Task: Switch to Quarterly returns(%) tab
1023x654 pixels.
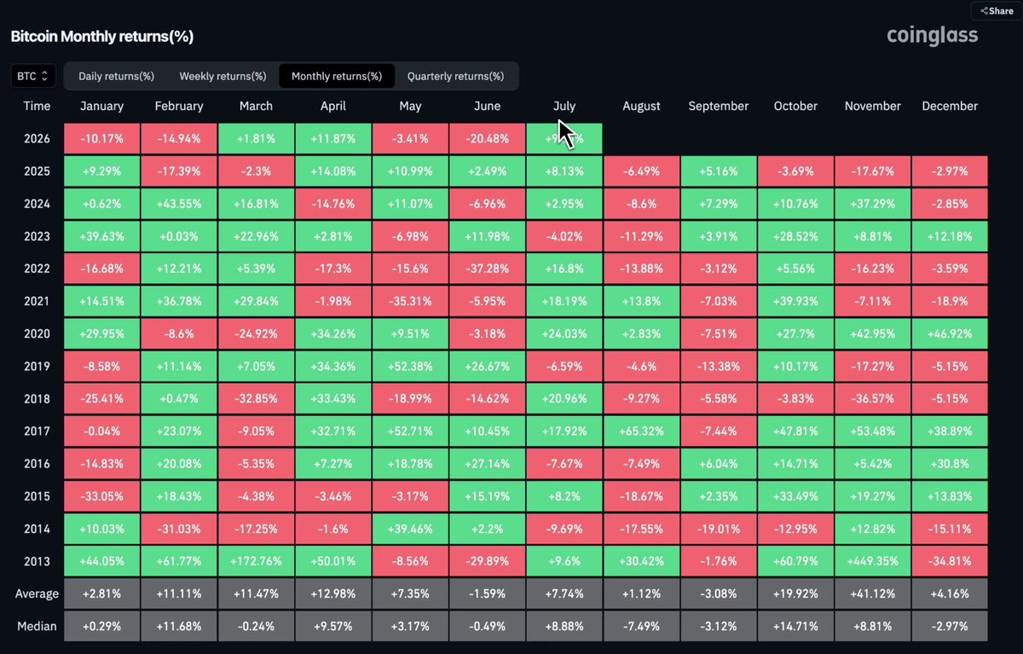Action: pyautogui.click(x=455, y=76)
